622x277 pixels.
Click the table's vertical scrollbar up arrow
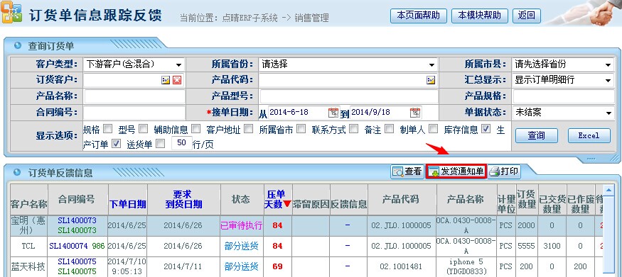pyautogui.click(x=608, y=191)
